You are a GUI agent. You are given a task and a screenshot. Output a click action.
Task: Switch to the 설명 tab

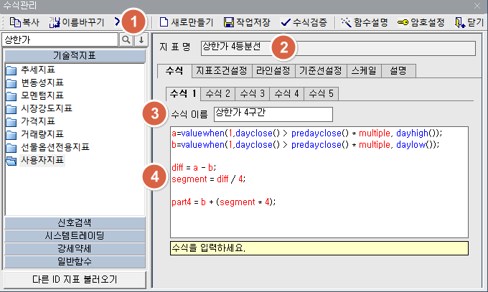click(398, 70)
